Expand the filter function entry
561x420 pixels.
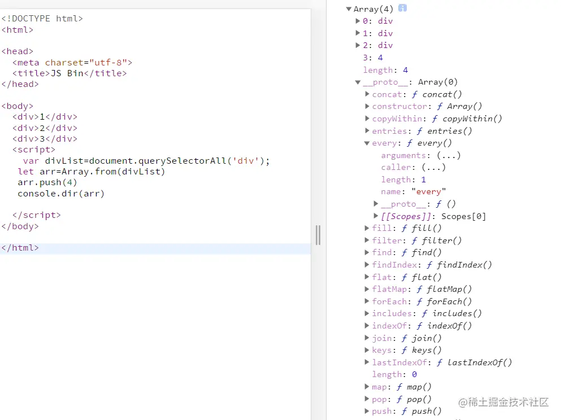tap(367, 240)
